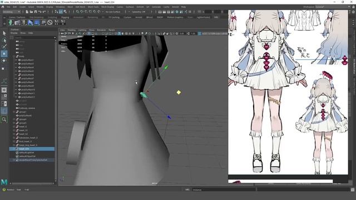Click the Open Scene folder icon
The image size is (356, 200).
point(31,12)
